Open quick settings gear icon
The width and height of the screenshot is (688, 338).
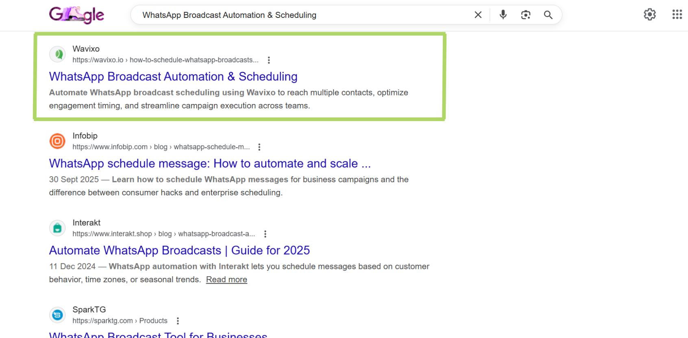(649, 15)
